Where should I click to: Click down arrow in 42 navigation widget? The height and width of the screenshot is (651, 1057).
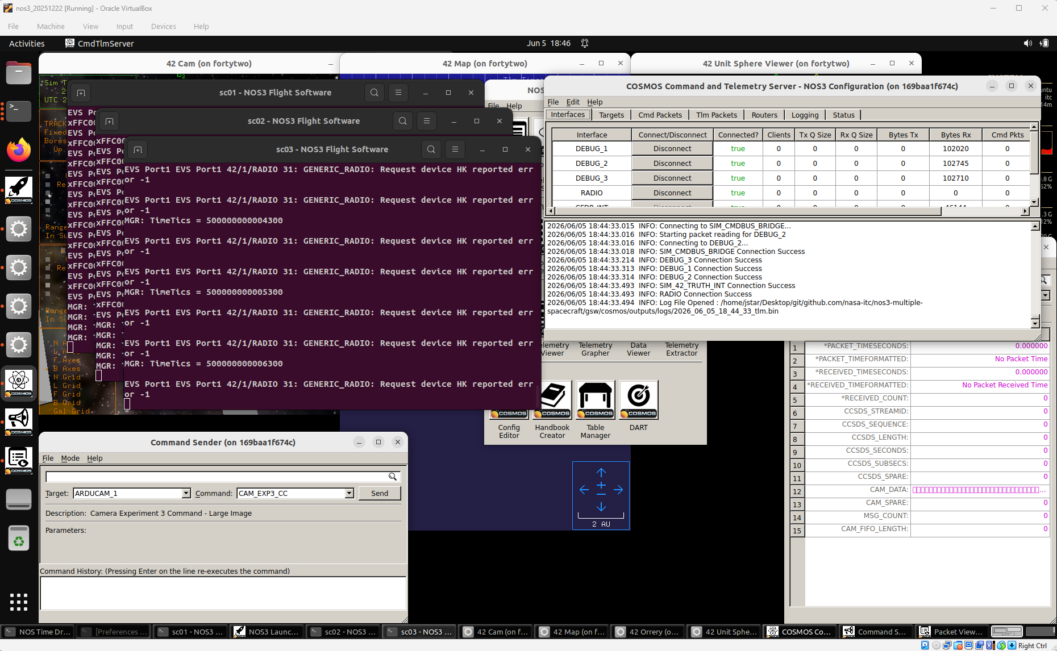click(x=601, y=507)
